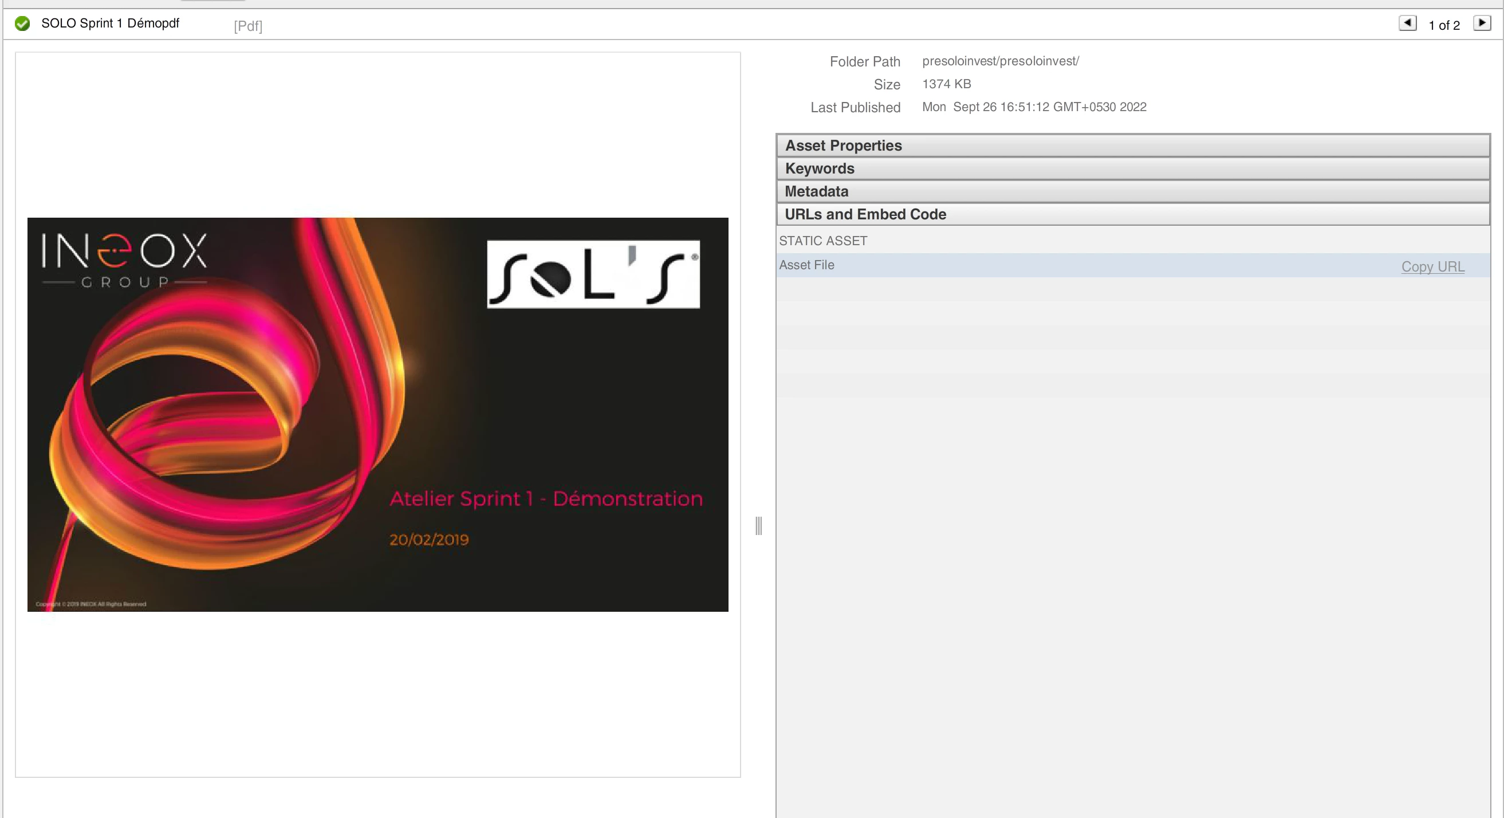1504x818 pixels.
Task: Click the SOLO Sprint 1 Démopdf title
Action: [110, 23]
